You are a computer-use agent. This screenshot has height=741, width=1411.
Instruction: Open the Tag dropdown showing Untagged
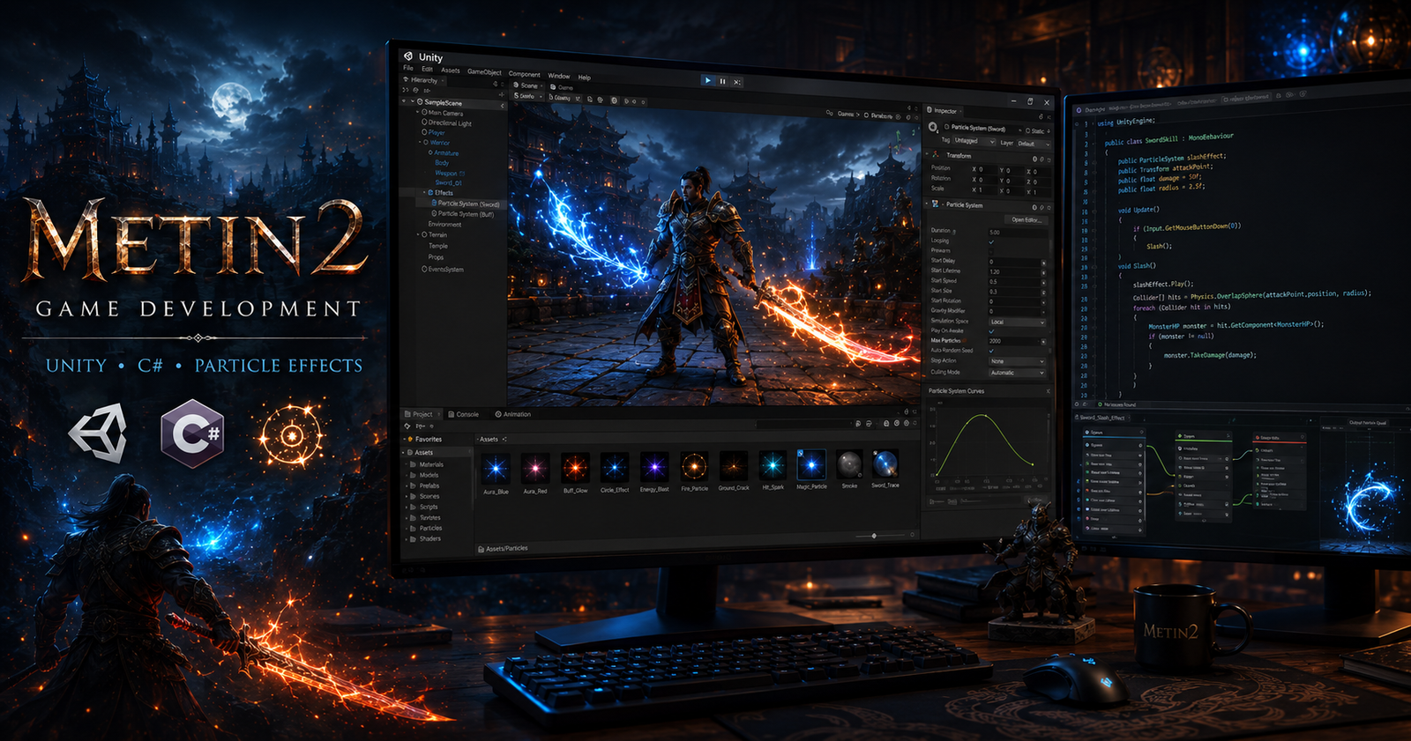974,141
